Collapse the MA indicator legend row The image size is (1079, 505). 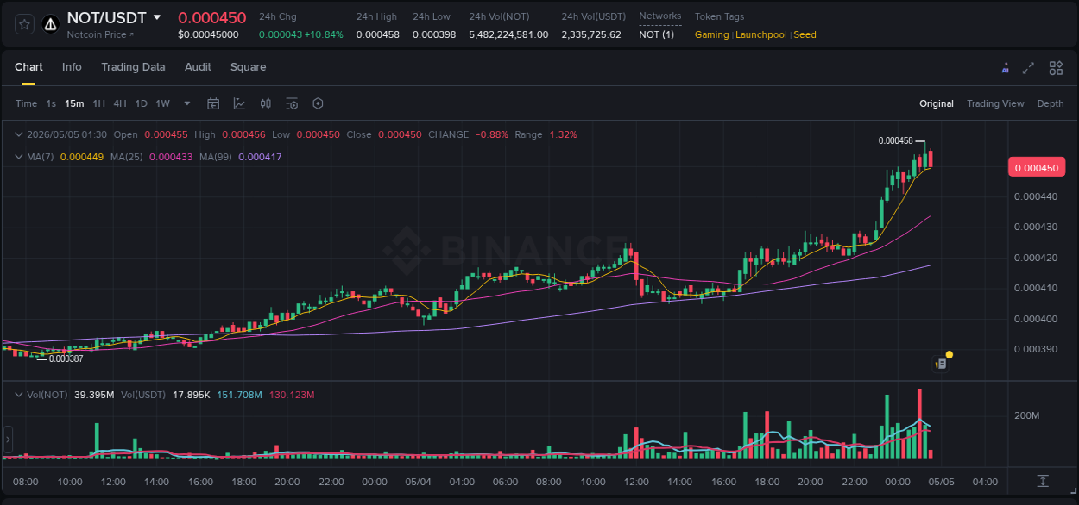(x=18, y=157)
